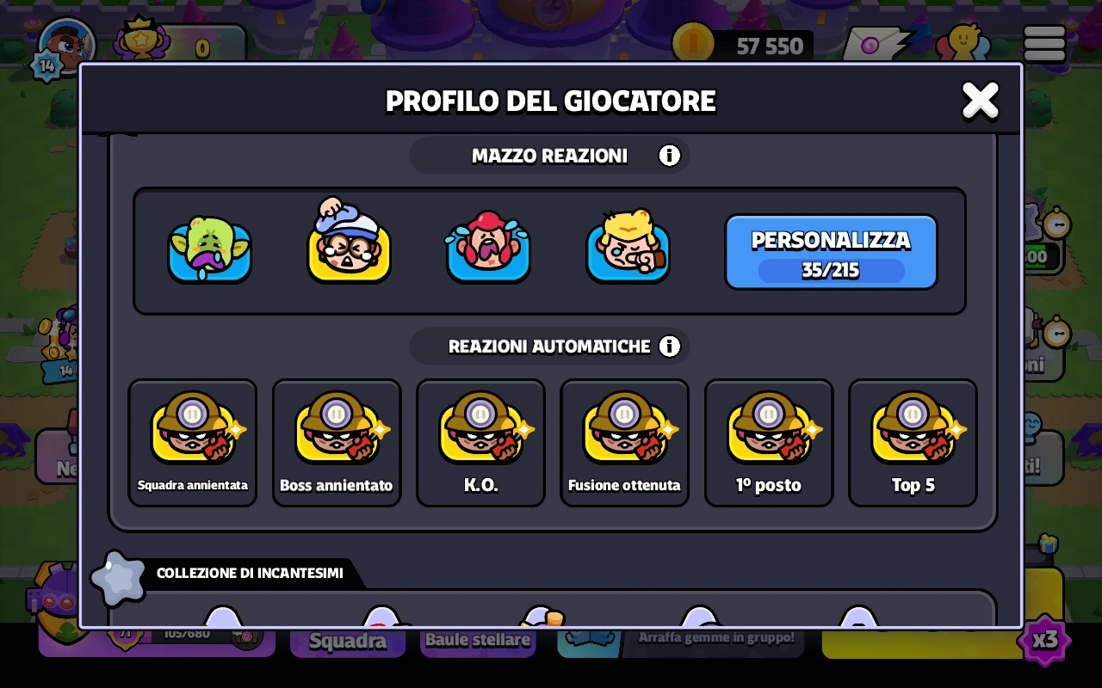
Task: Open the mail envelope inbox
Action: 876,44
